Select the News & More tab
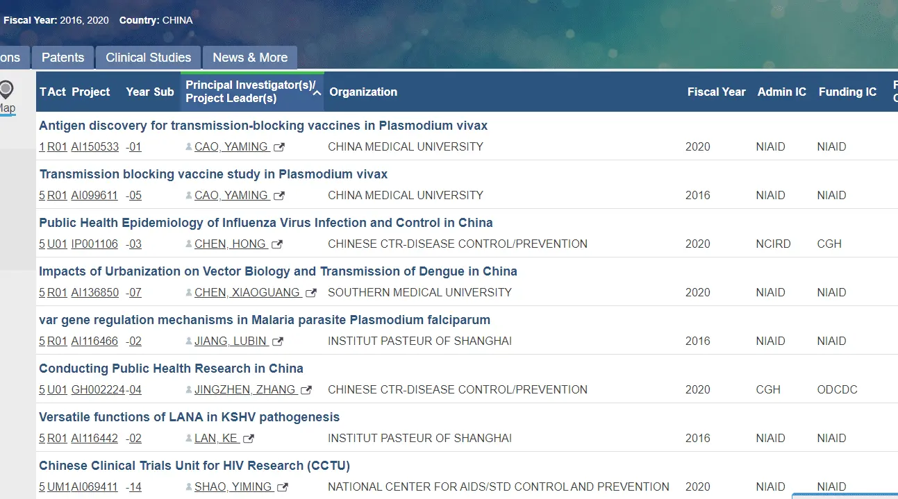This screenshot has height=499, width=898. coord(250,58)
